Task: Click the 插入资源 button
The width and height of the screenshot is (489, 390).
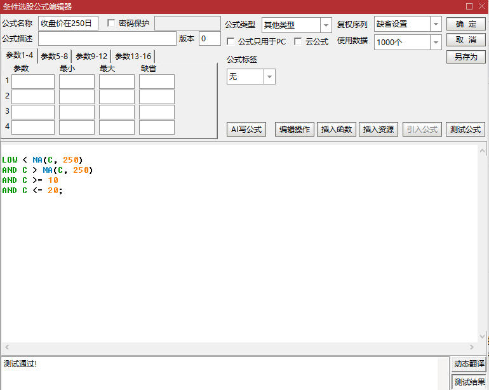Action: pyautogui.click(x=378, y=130)
